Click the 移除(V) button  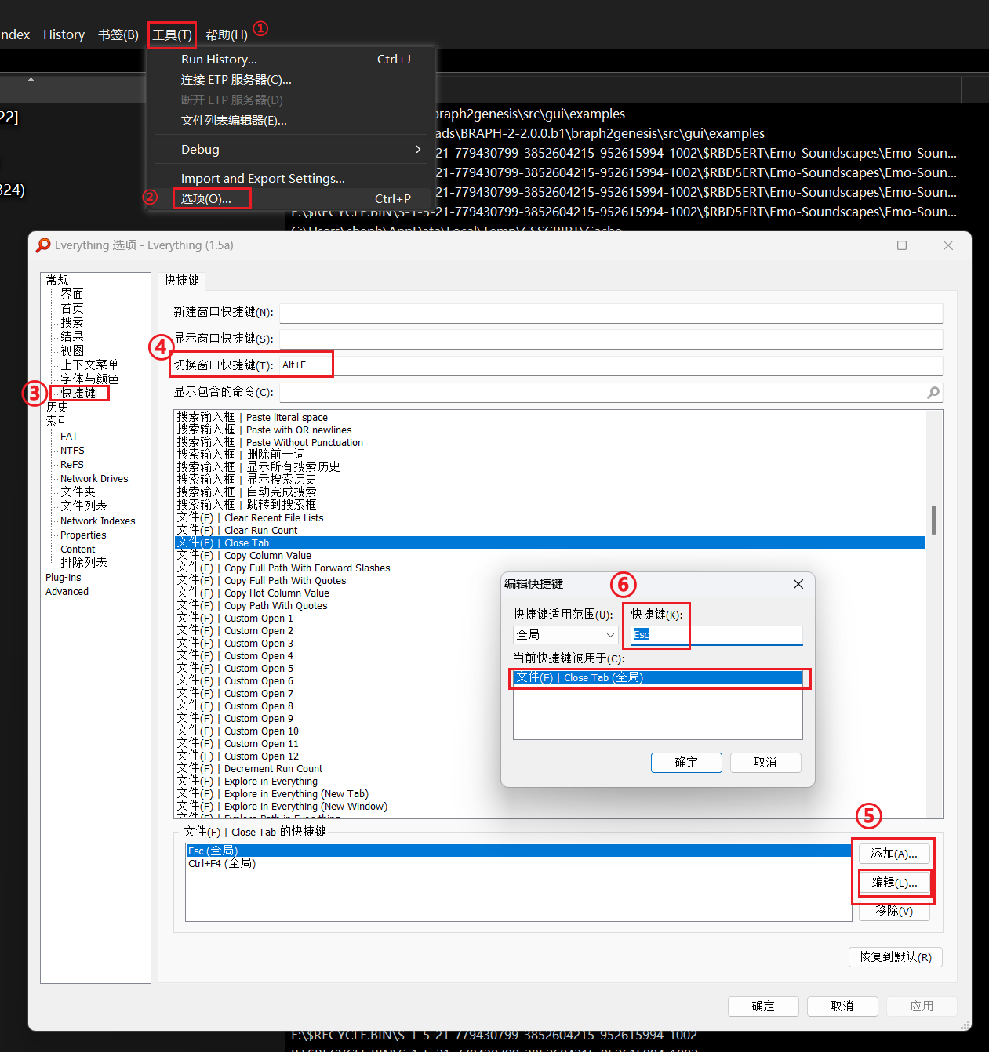pos(894,911)
